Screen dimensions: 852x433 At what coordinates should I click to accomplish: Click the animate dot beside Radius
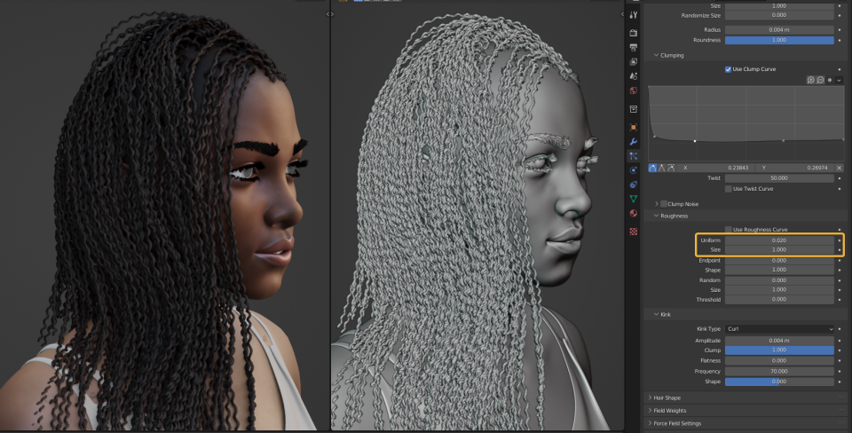click(840, 30)
